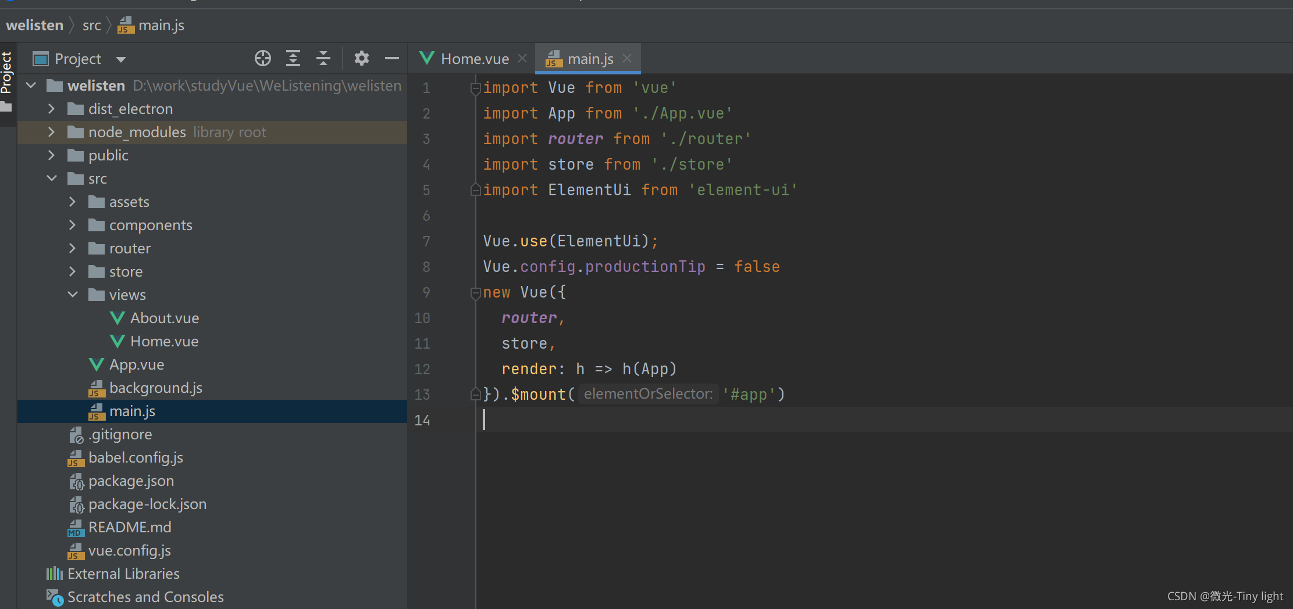Open the Project view dropdown arrow
1293x609 pixels.
click(x=121, y=59)
